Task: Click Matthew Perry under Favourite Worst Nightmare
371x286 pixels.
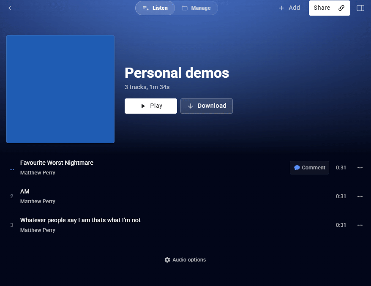Action: 38,173
